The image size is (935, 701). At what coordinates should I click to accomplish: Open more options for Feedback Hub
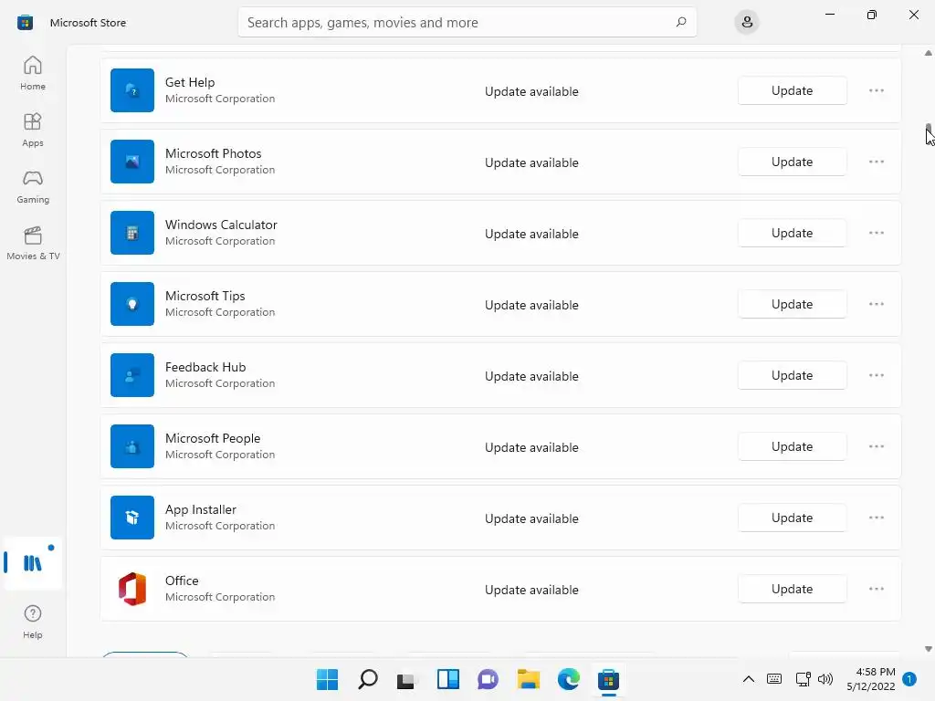[876, 375]
